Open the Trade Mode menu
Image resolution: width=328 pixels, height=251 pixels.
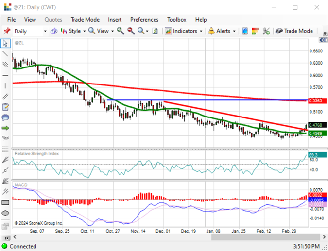click(85, 20)
